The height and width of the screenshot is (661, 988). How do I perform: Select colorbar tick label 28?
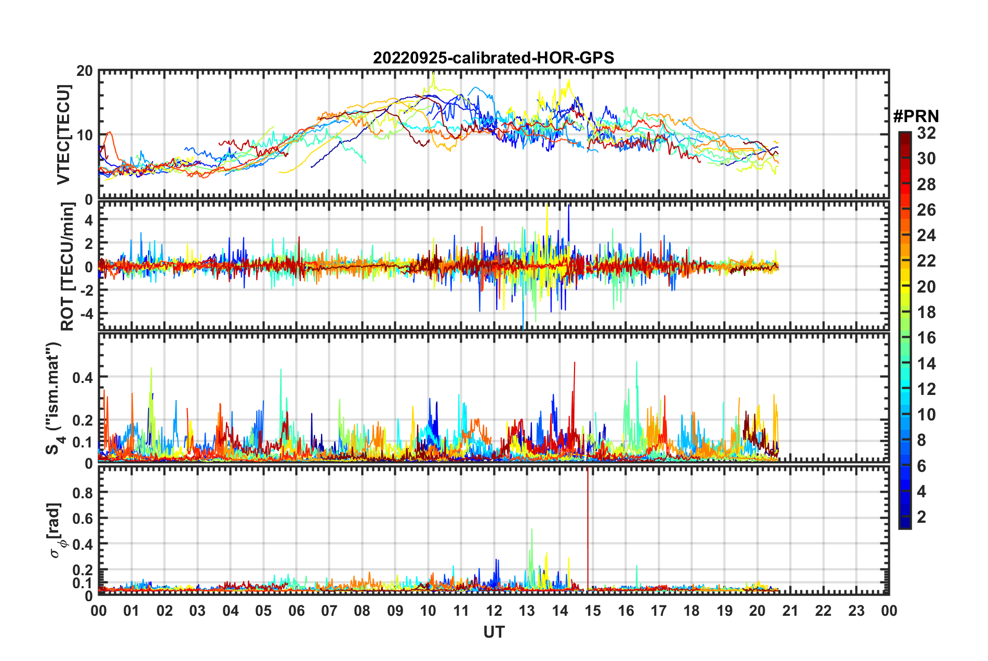coord(926,184)
